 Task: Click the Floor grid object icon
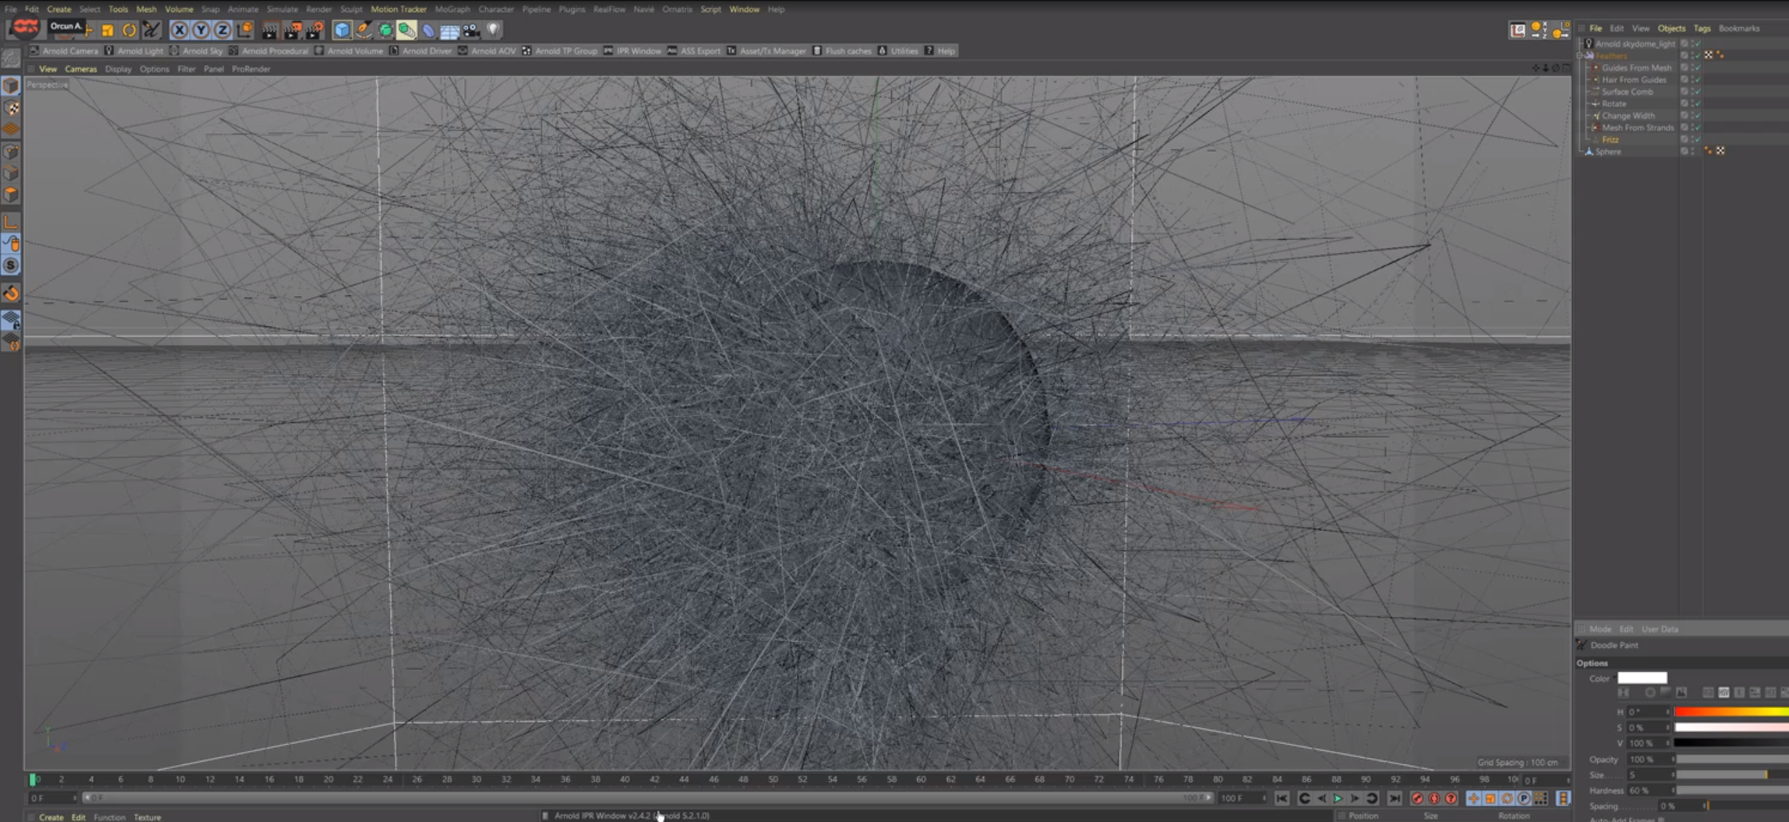450,30
